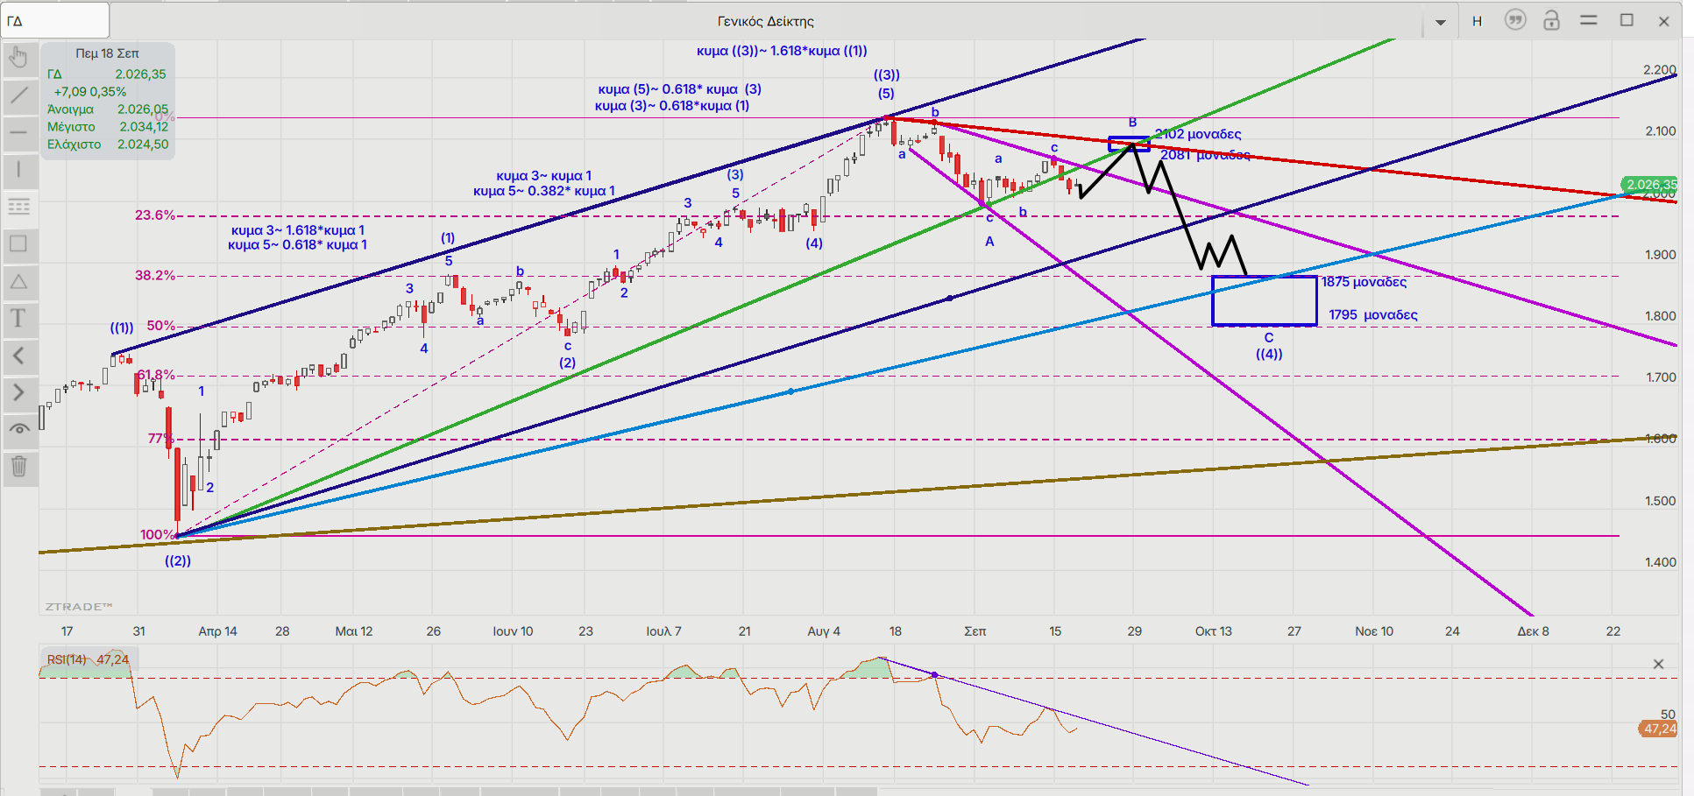
Task: Click the H timeframe button
Action: [1477, 21]
